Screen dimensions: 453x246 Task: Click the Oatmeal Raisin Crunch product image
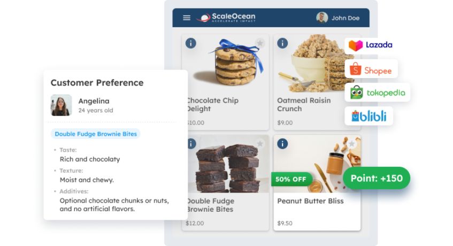click(316, 64)
